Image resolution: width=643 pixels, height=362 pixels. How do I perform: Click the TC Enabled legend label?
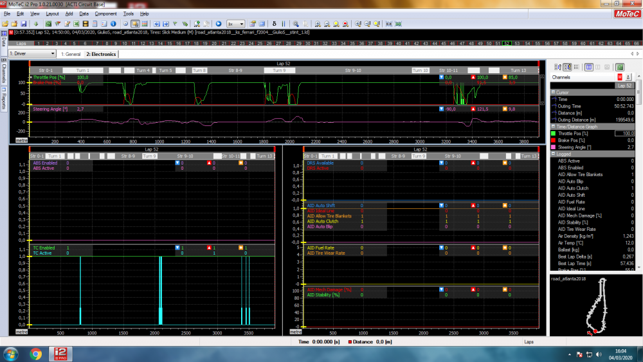44,248
